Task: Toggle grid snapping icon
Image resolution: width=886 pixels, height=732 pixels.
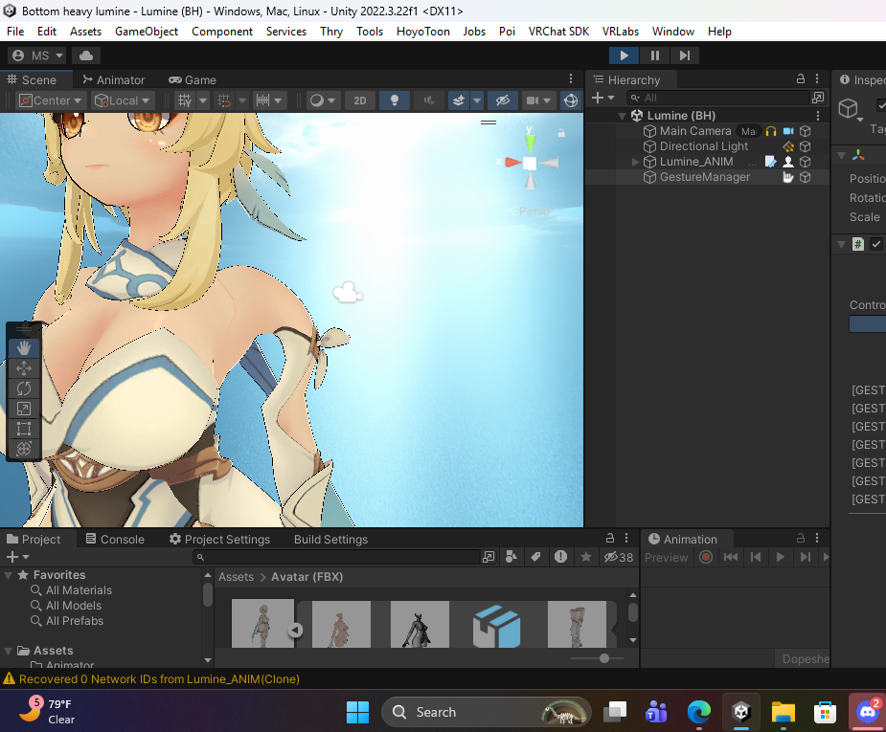Action: point(224,100)
